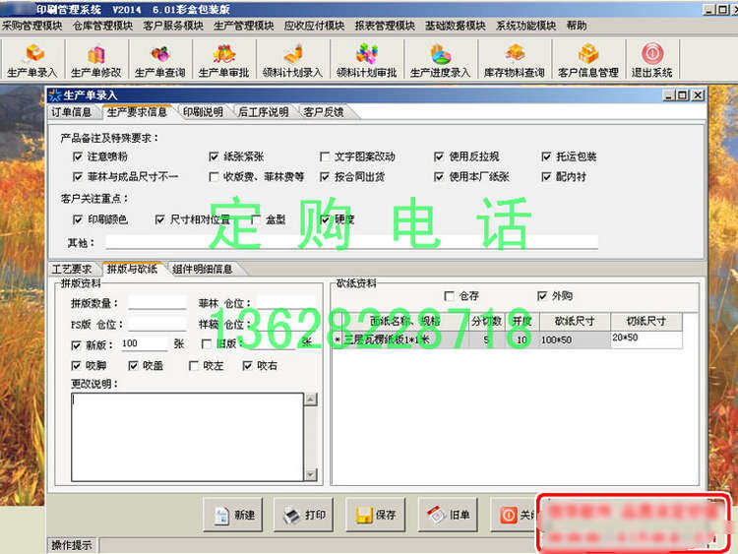Screen dimensions: 738x554
Task: Open 领料计划录入 toolbar icon
Action: pyautogui.click(x=293, y=59)
